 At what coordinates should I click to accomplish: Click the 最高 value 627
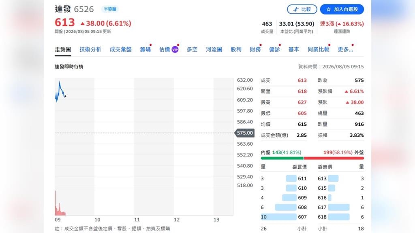(302, 102)
